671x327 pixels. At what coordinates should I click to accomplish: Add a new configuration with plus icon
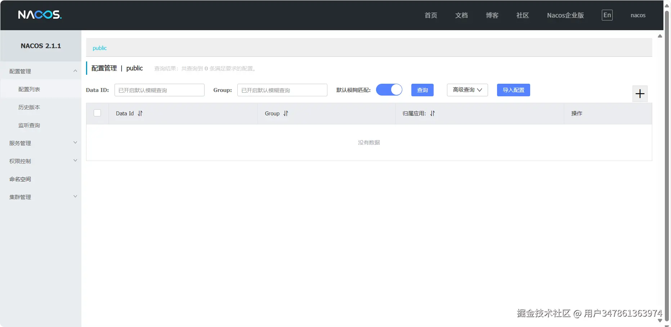point(640,94)
